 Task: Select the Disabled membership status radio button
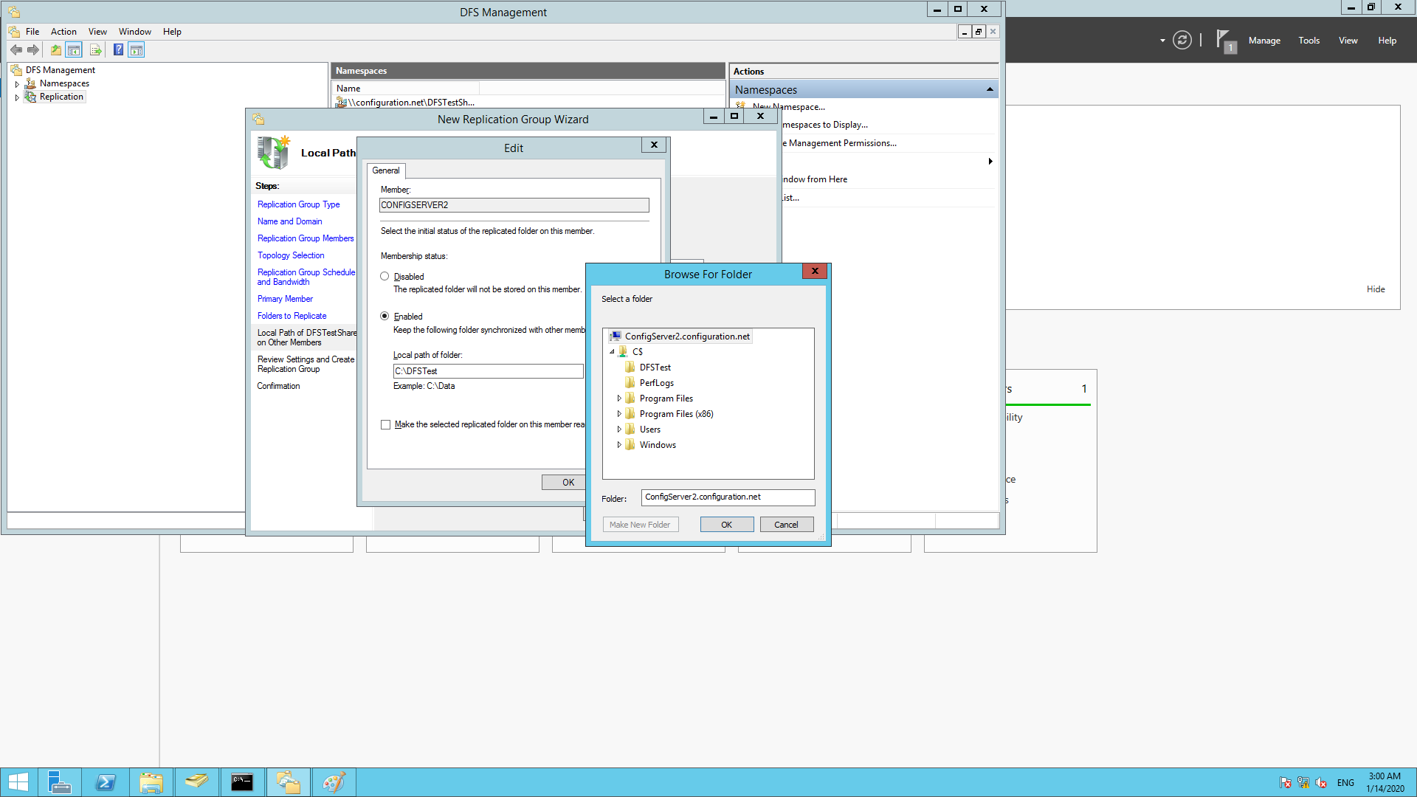tap(385, 276)
